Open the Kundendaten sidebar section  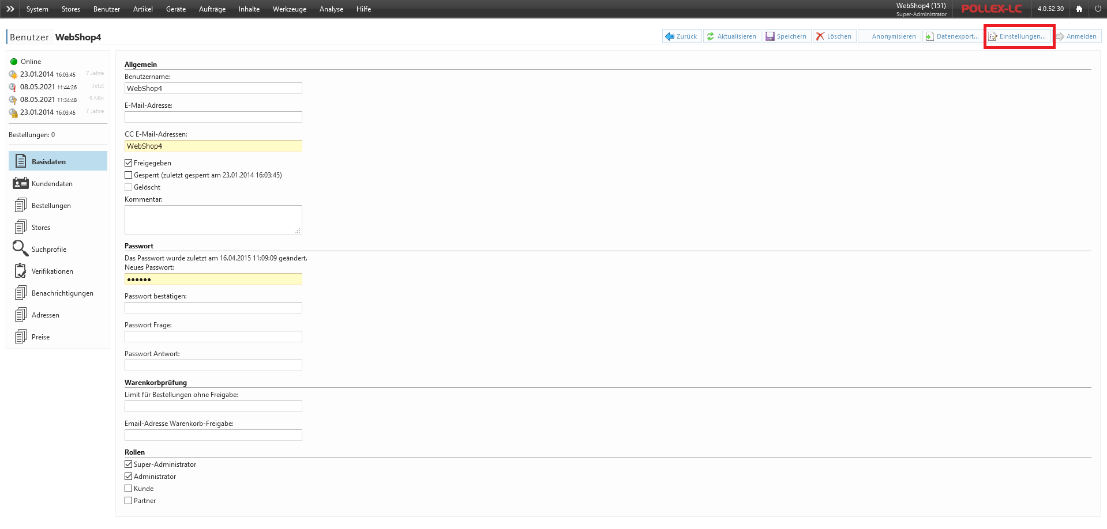[52, 184]
